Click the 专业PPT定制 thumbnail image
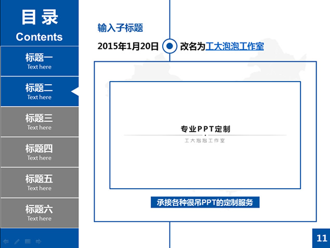The height and width of the screenshot is (248, 330). [205, 135]
